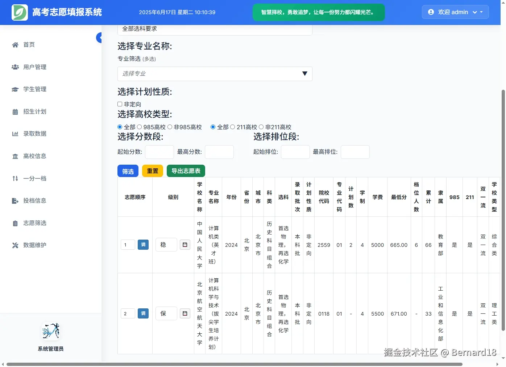Click 调 button in row 2

pyautogui.click(x=143, y=313)
